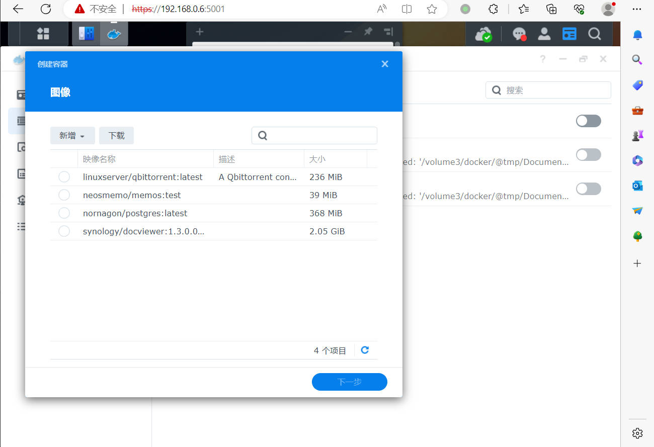The width and height of the screenshot is (654, 447).
Task: Open the browser profile avatar
Action: click(608, 9)
